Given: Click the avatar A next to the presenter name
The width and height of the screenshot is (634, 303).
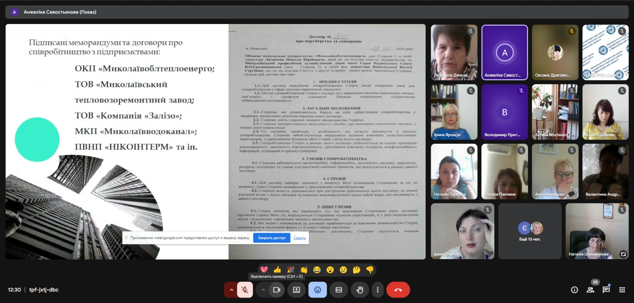Looking at the screenshot, I should click(x=14, y=12).
